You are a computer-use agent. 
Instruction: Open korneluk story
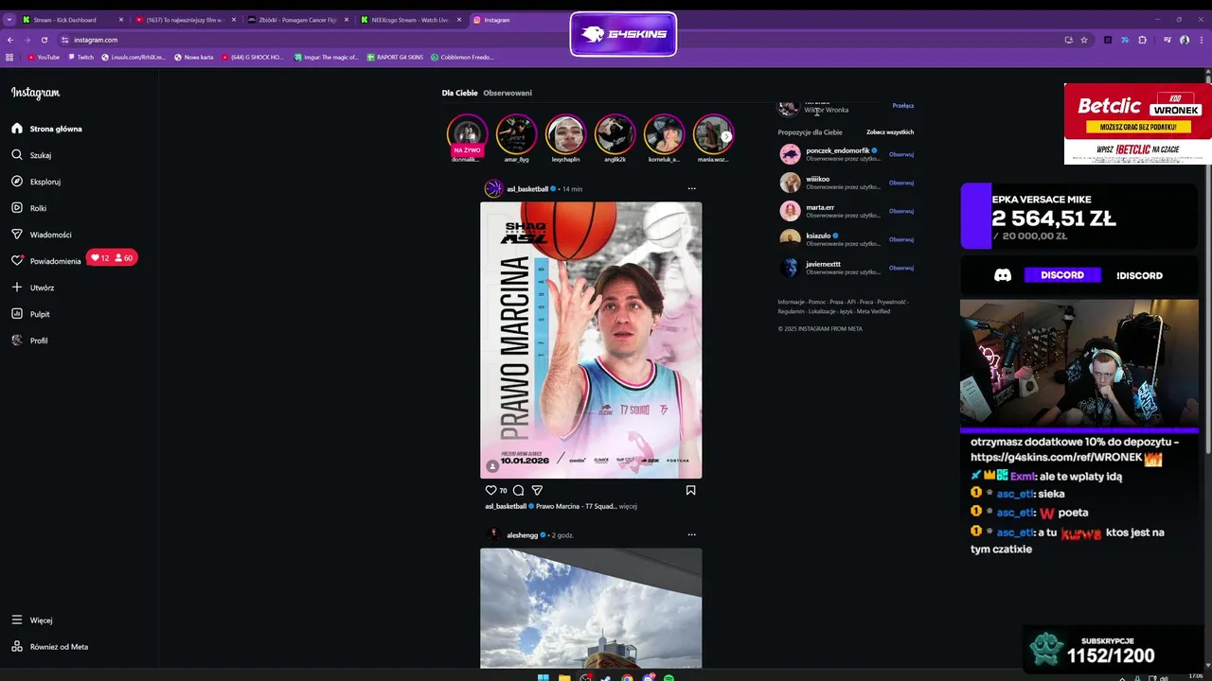pos(664,136)
